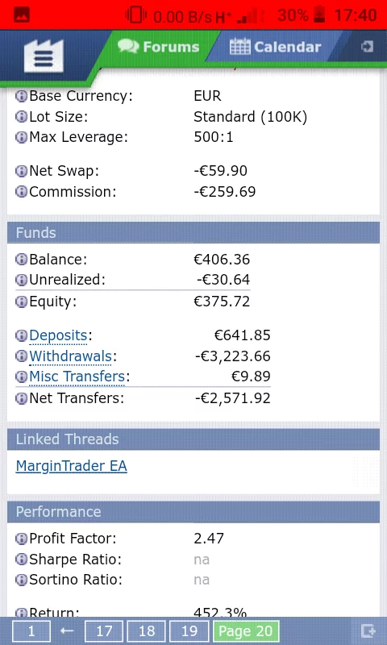Click the previous page arrow
The height and width of the screenshot is (645, 387).
pos(67,630)
